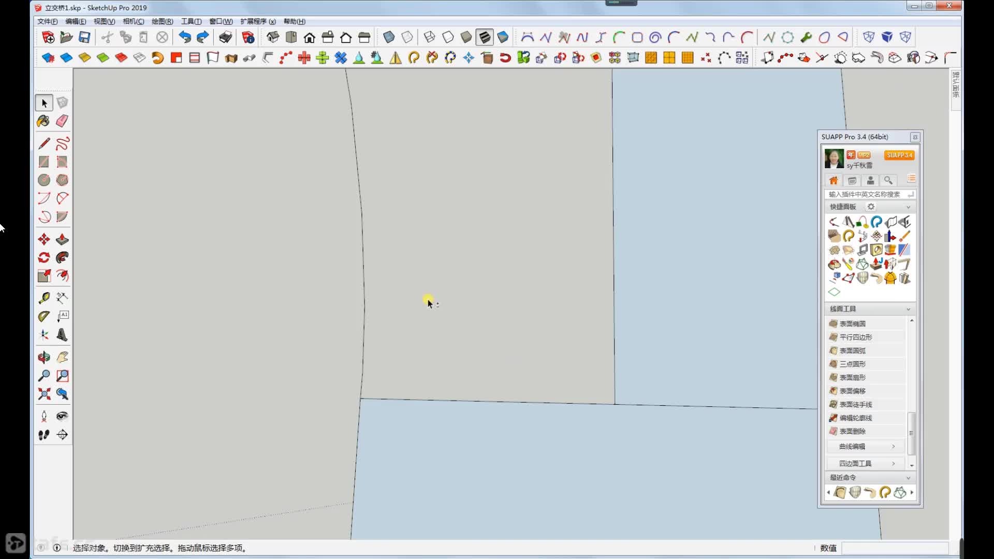Switch to Iso house view

pos(273,37)
